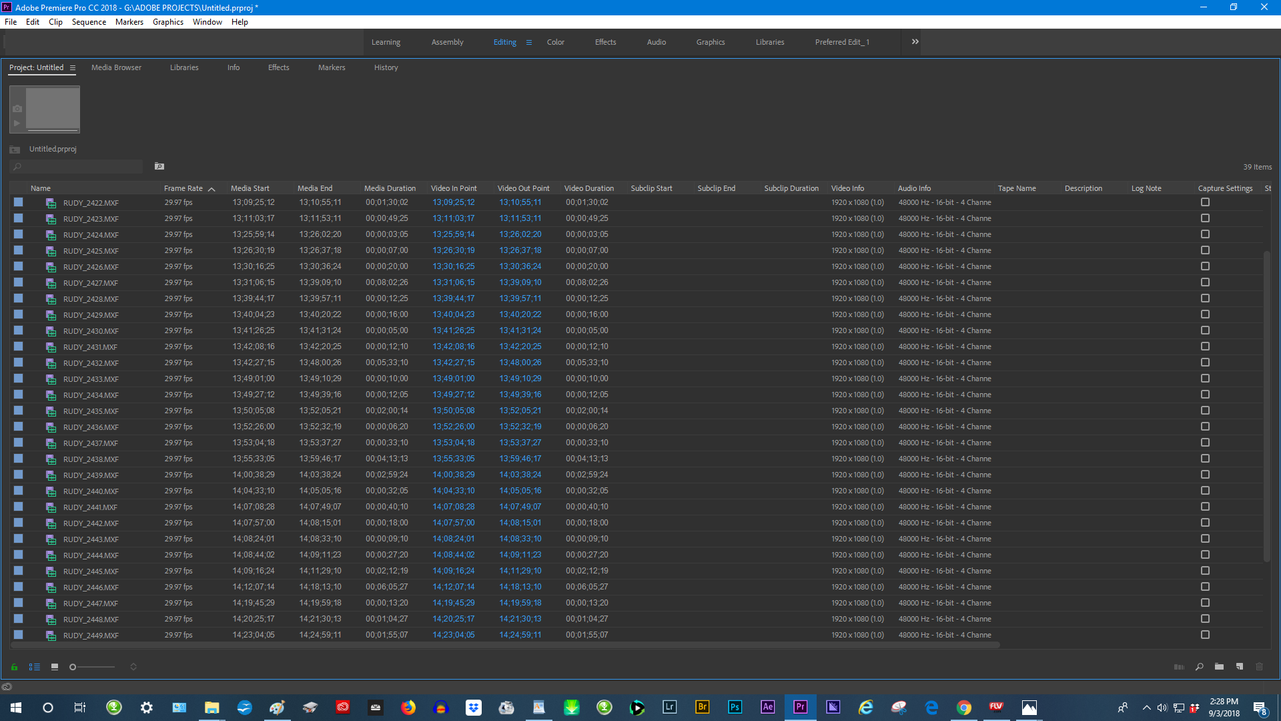This screenshot has height=721, width=1281.
Task: Sort by Audio Info column header
Action: (914, 188)
